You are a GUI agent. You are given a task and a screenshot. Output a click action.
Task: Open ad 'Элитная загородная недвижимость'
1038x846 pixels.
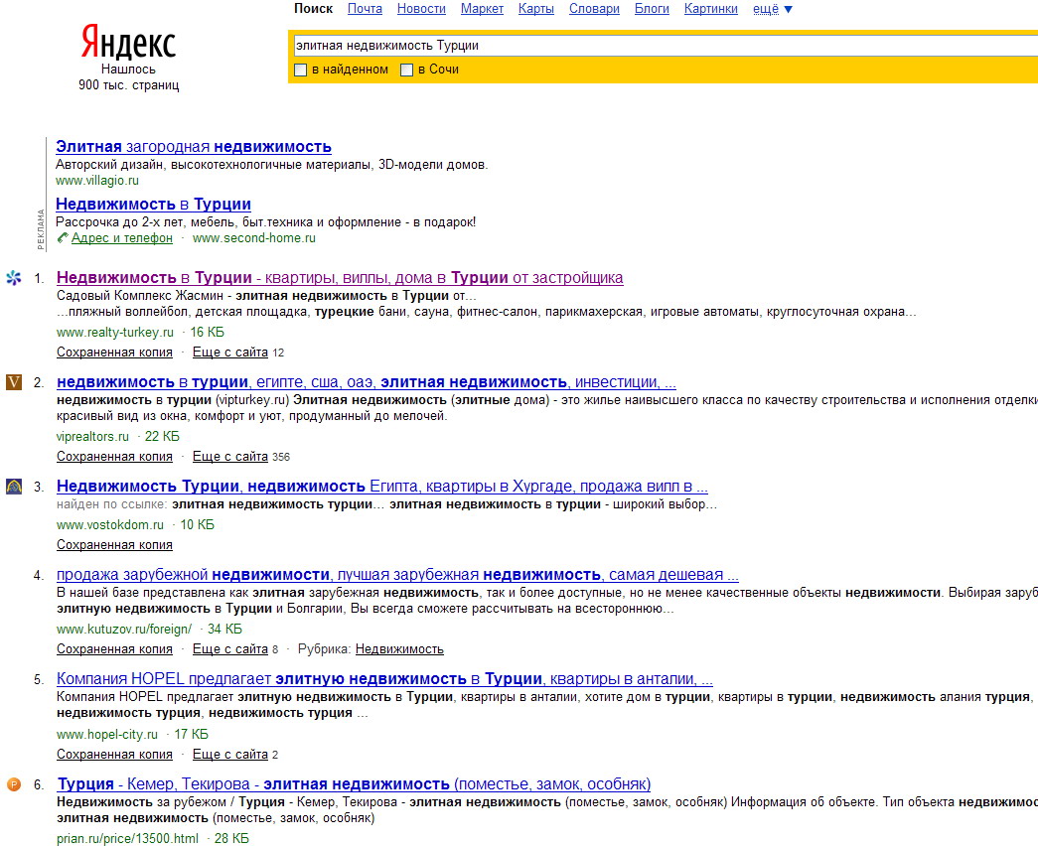point(194,147)
